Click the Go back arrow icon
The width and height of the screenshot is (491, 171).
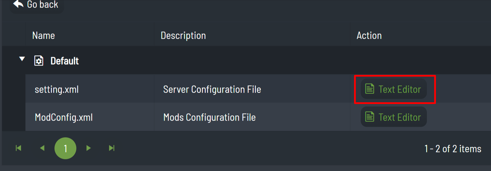(18, 4)
